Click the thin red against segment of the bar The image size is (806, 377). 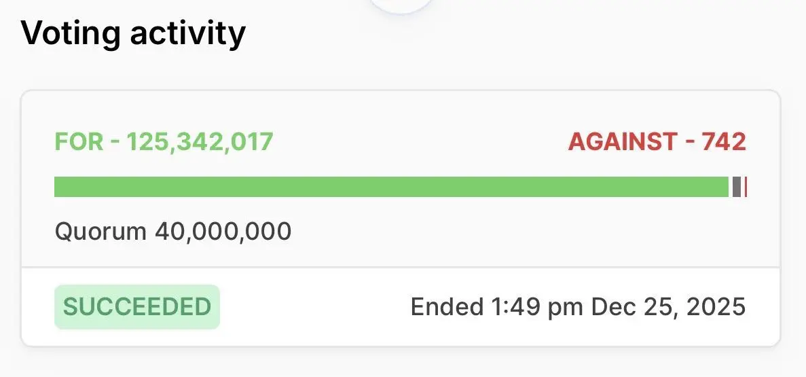746,187
